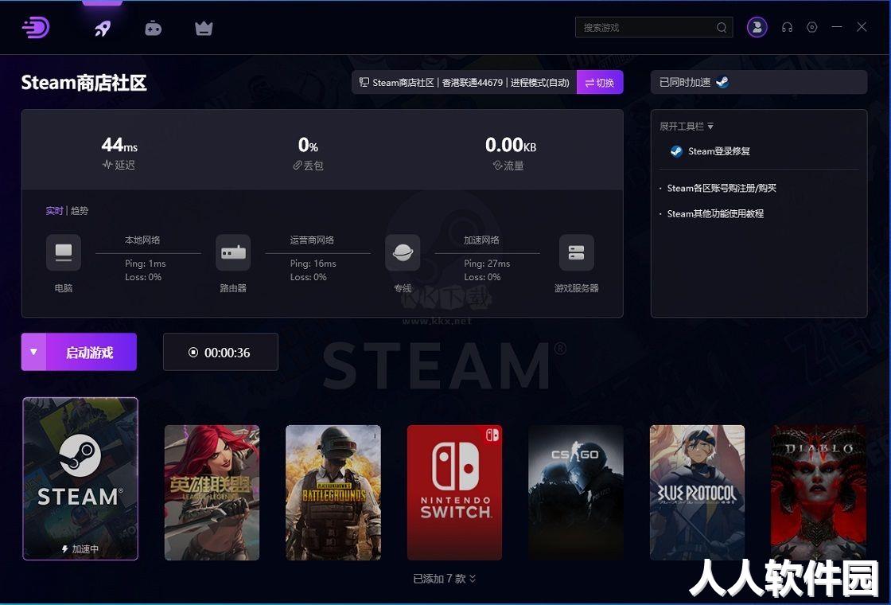
Task: Select the CS:GO game card
Action: click(576, 493)
